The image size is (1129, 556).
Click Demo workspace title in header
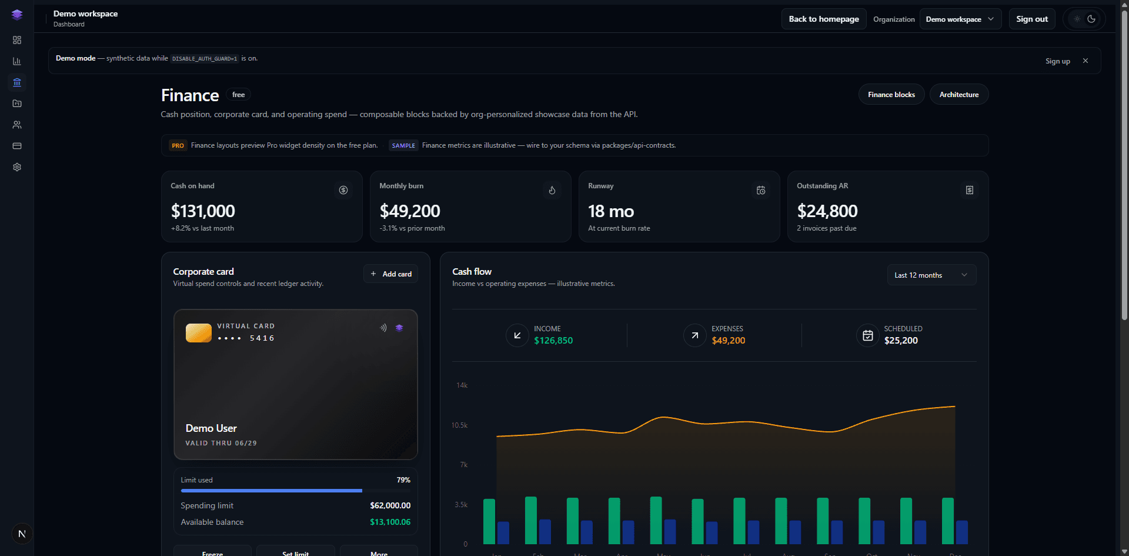click(85, 14)
